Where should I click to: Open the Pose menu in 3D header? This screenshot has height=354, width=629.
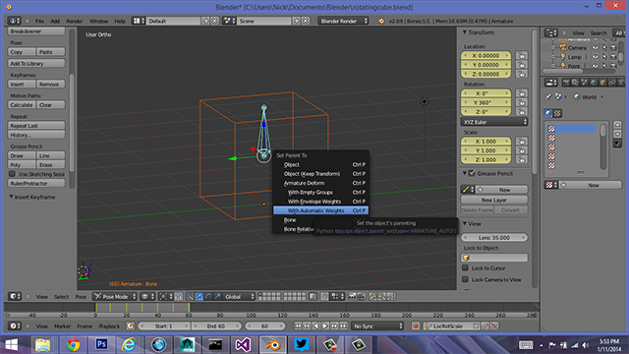click(x=81, y=297)
